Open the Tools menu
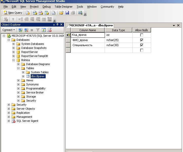The image size is (183, 152). (x=80, y=7)
